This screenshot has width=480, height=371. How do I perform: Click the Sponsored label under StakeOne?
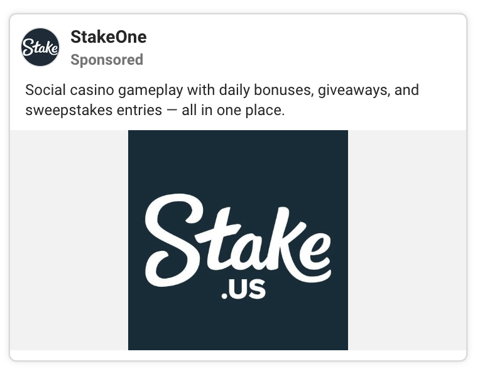click(107, 60)
